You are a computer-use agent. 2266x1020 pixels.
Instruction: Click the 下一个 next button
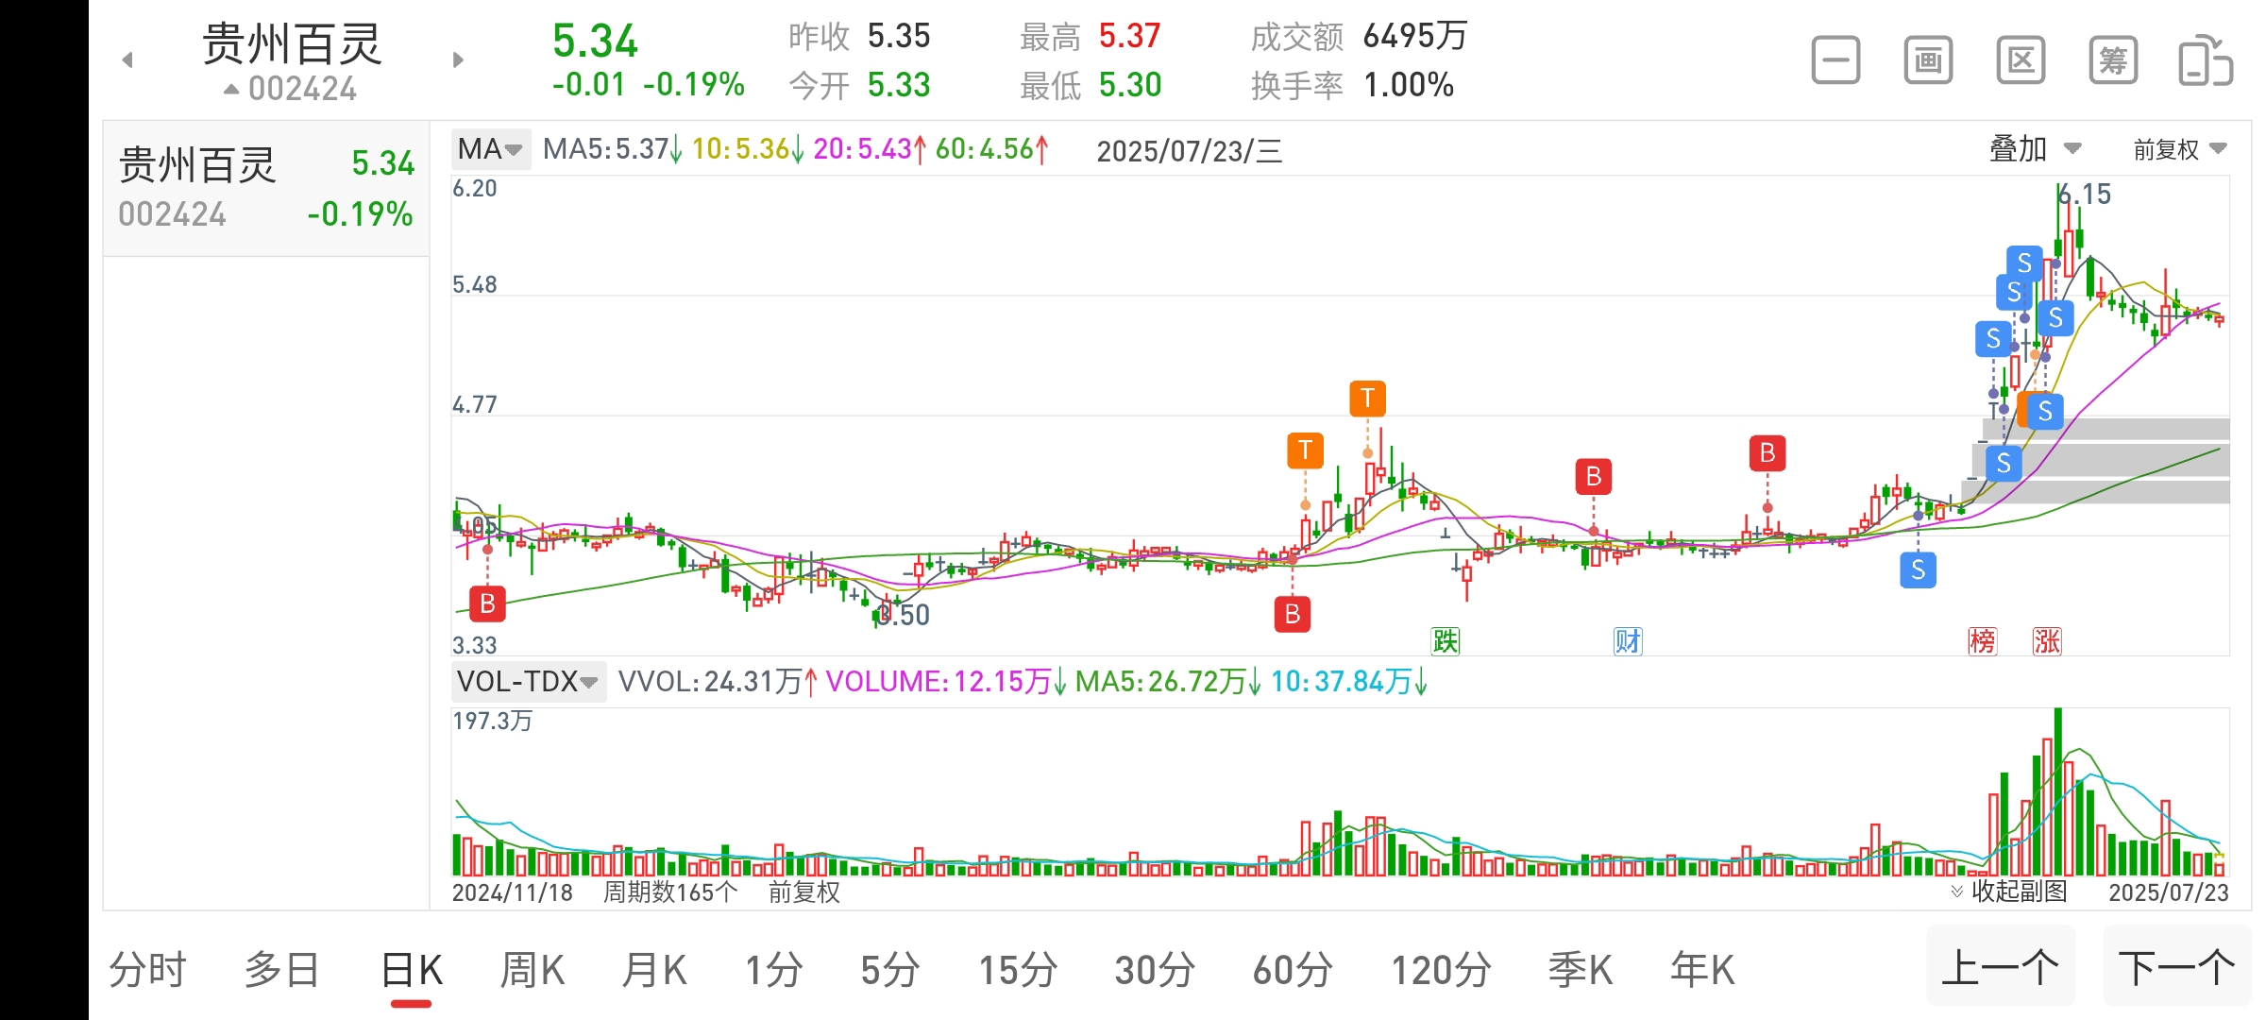(2177, 967)
